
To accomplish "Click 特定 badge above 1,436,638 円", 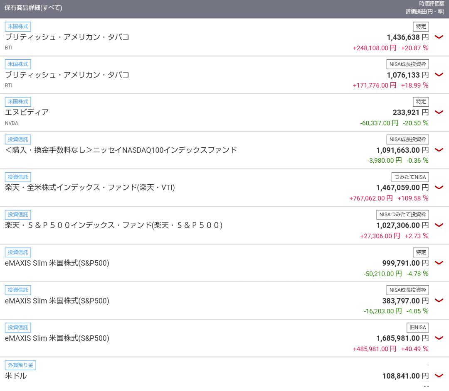I will (421, 27).
